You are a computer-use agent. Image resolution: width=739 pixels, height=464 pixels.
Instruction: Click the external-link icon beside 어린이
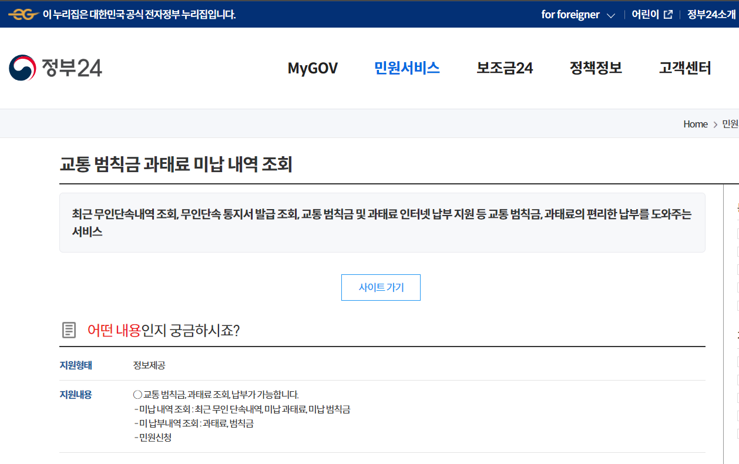(x=668, y=14)
